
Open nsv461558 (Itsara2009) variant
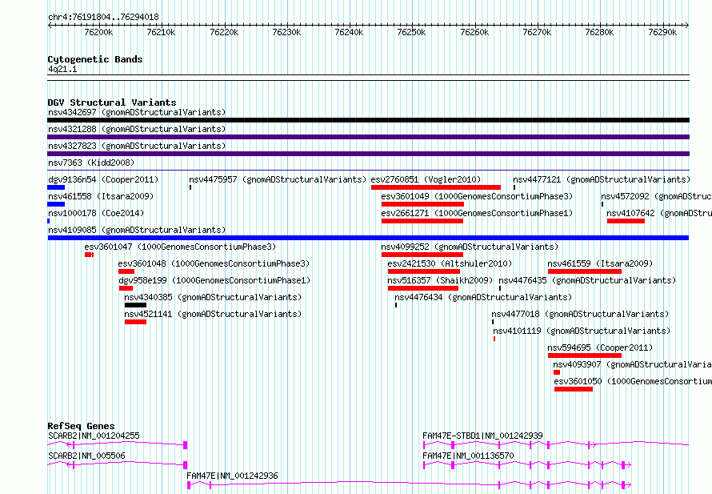[x=101, y=196]
